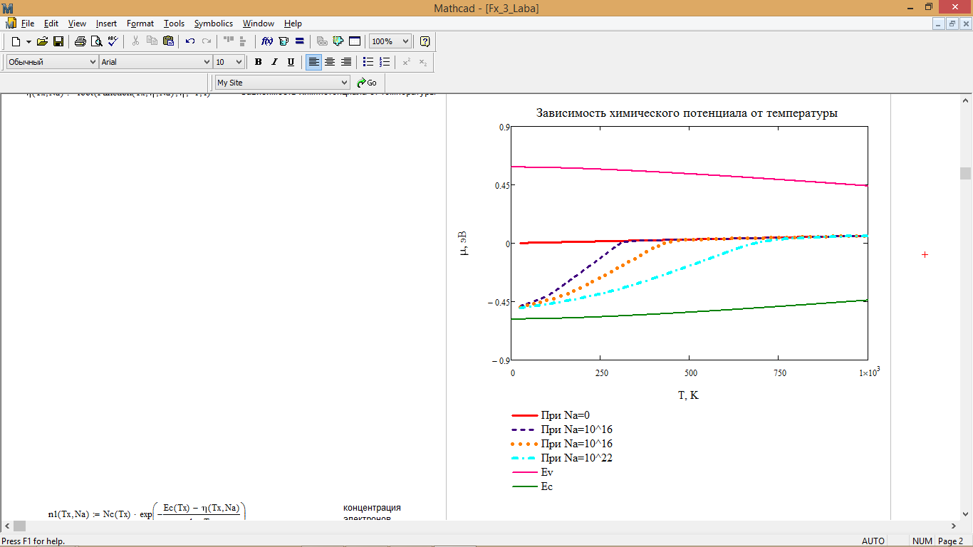Viewport: 973px width, 547px height.
Task: Open Insert Function dialog (f(x) icon)
Action: click(x=268, y=41)
